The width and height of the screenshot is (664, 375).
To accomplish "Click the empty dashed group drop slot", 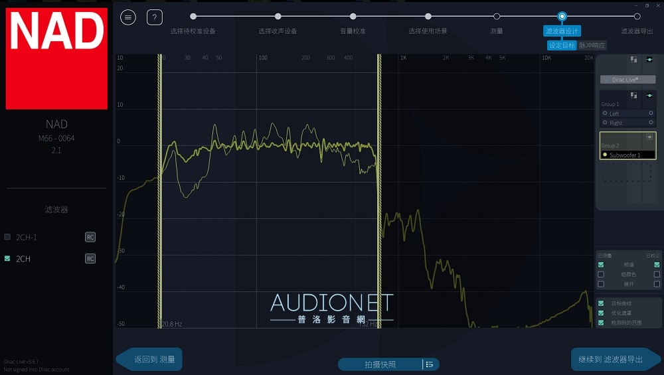I will [626, 173].
